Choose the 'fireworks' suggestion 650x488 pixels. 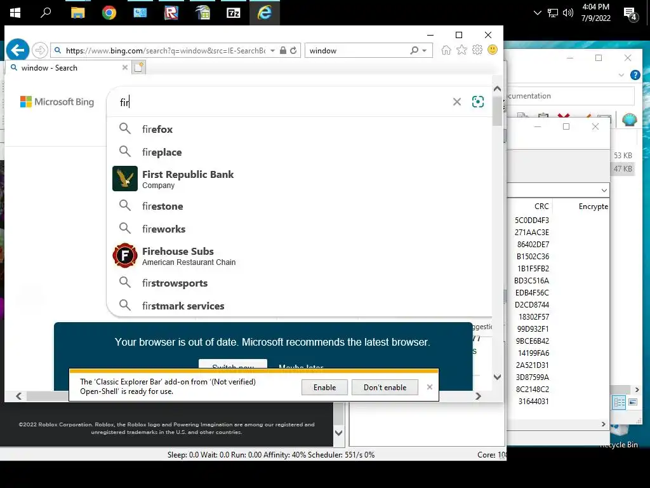[300, 229]
